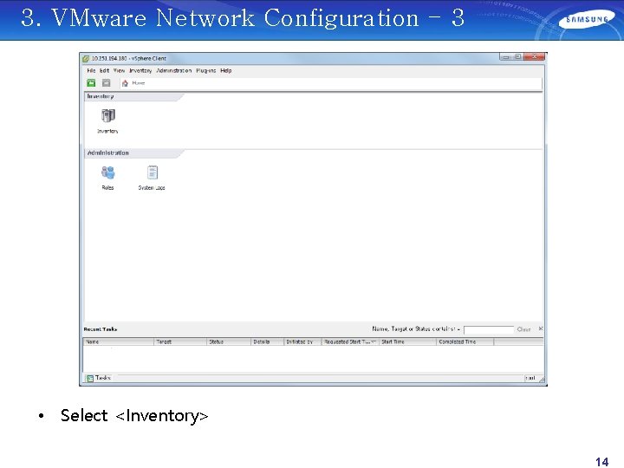Open the View menu

(119, 70)
